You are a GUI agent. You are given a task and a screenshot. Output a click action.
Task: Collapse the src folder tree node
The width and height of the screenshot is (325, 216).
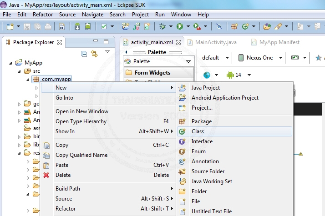click(19, 71)
